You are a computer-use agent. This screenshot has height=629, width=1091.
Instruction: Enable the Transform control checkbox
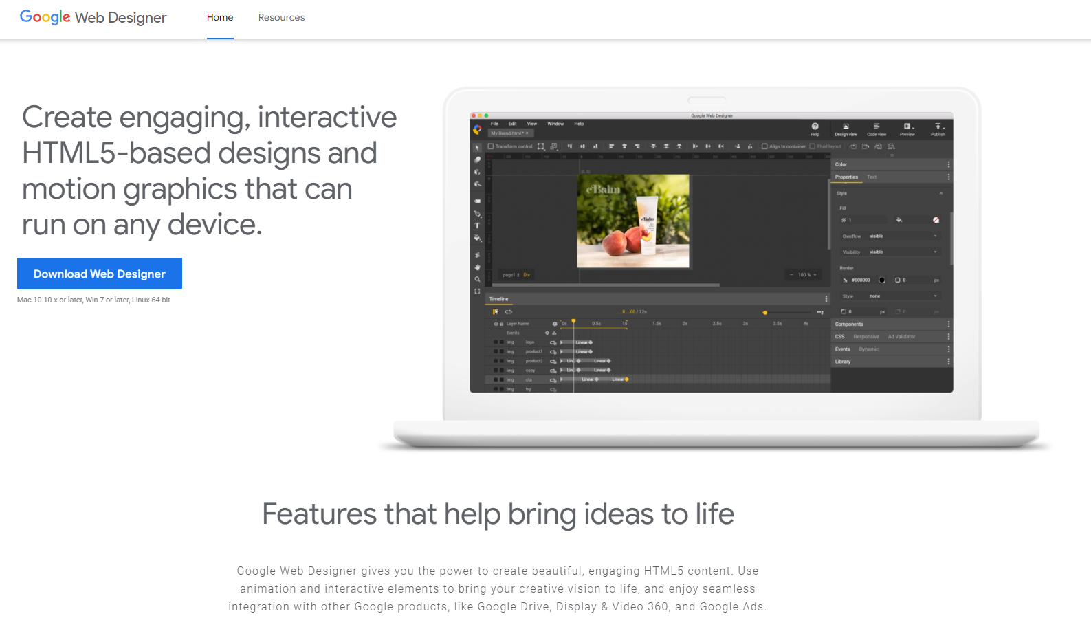[491, 146]
